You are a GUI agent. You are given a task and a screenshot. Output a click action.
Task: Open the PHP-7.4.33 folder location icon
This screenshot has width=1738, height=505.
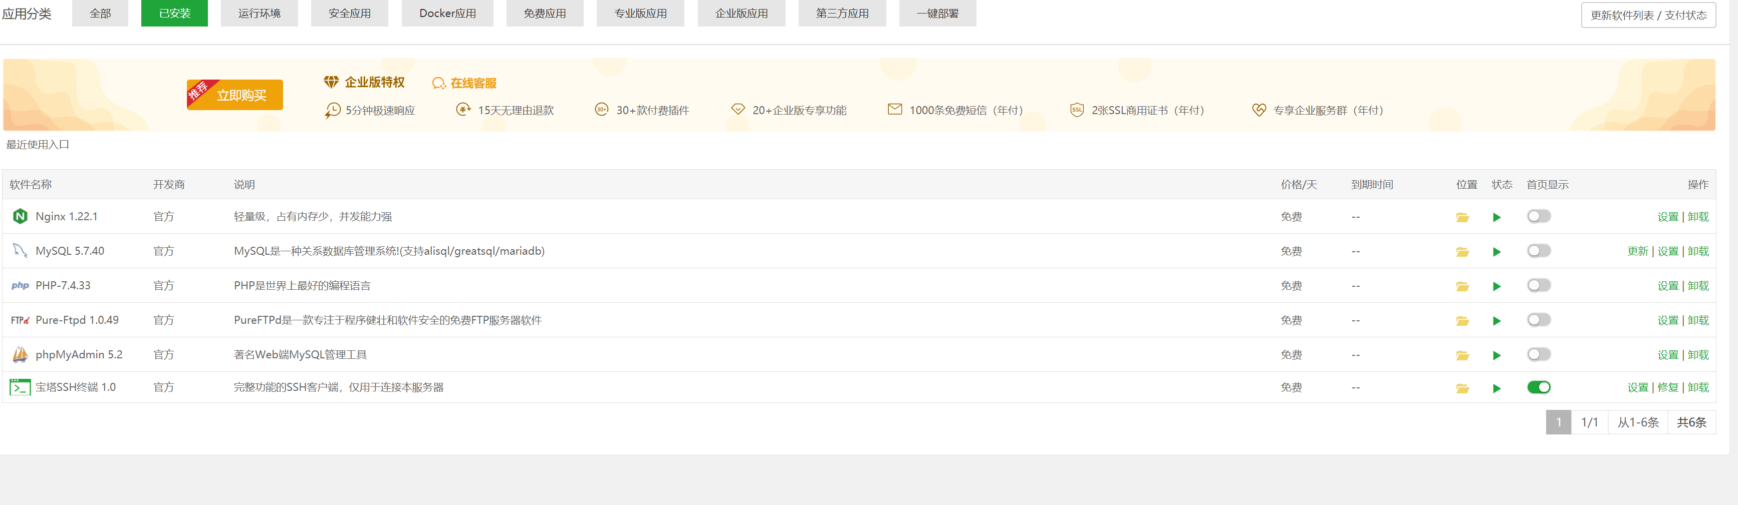[x=1462, y=286]
